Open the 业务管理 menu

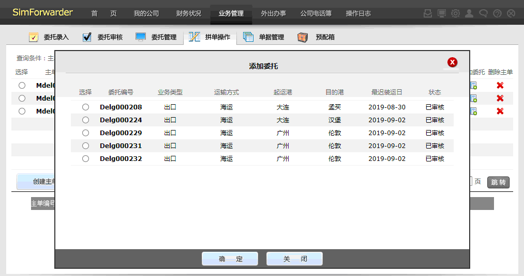(x=231, y=13)
